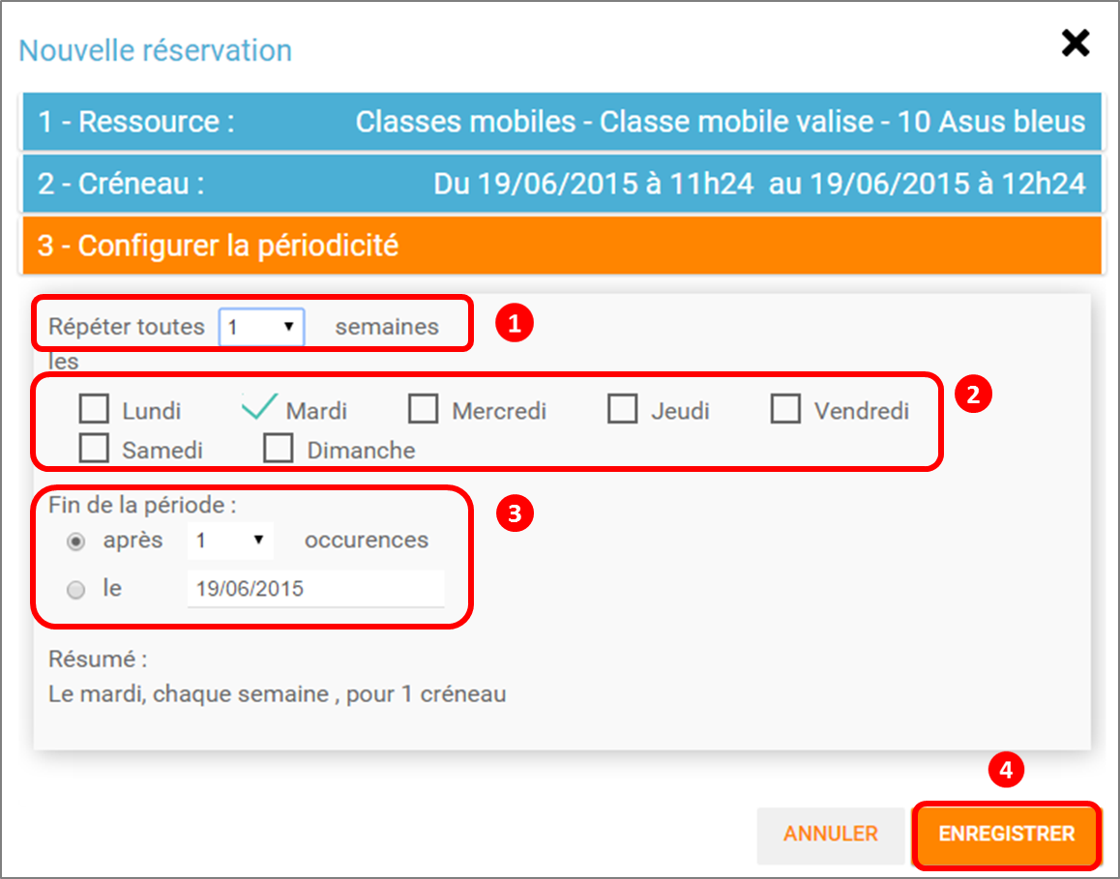The width and height of the screenshot is (1120, 879).
Task: Check the Jeudi checkbox
Action: click(623, 409)
